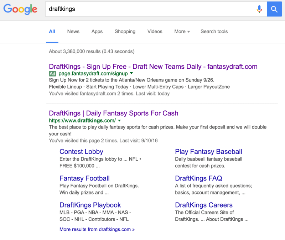The width and height of the screenshot is (285, 240).
Task: Click 'You've visited this page 2 times' text
Action: [x=103, y=140]
